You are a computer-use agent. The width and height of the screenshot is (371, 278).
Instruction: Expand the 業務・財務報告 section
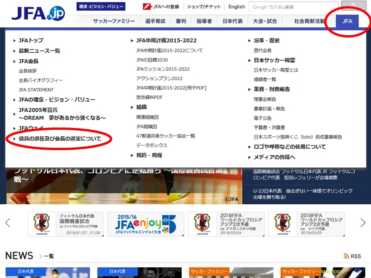click(x=272, y=89)
